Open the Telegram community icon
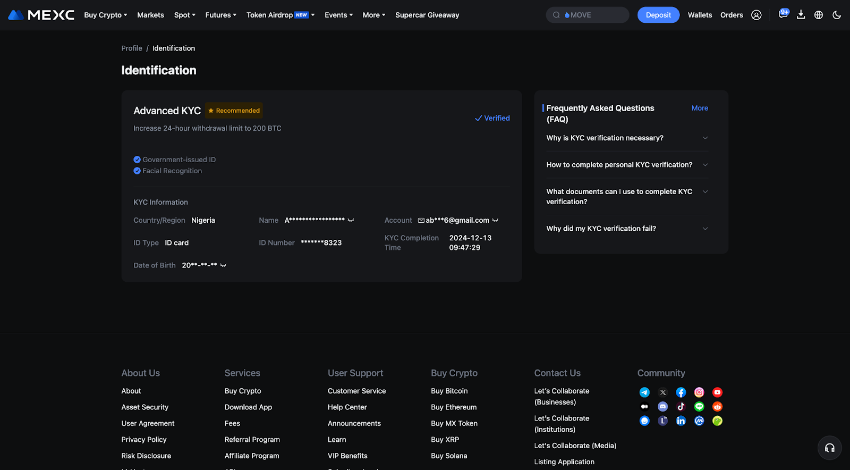This screenshot has width=850, height=470. click(x=644, y=392)
